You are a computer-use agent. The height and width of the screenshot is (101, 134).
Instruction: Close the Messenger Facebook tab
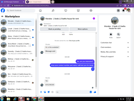pyautogui.click(x=24, y=2)
